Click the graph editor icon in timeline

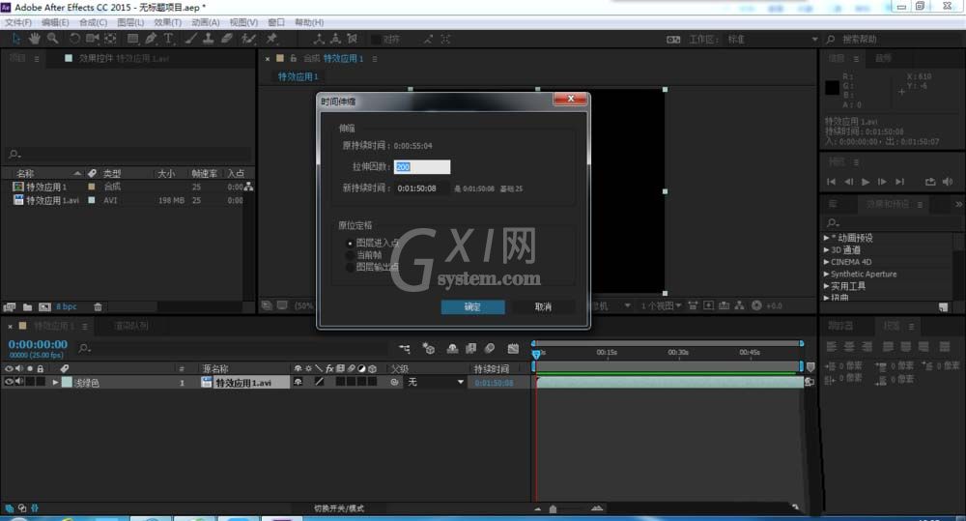tap(513, 349)
